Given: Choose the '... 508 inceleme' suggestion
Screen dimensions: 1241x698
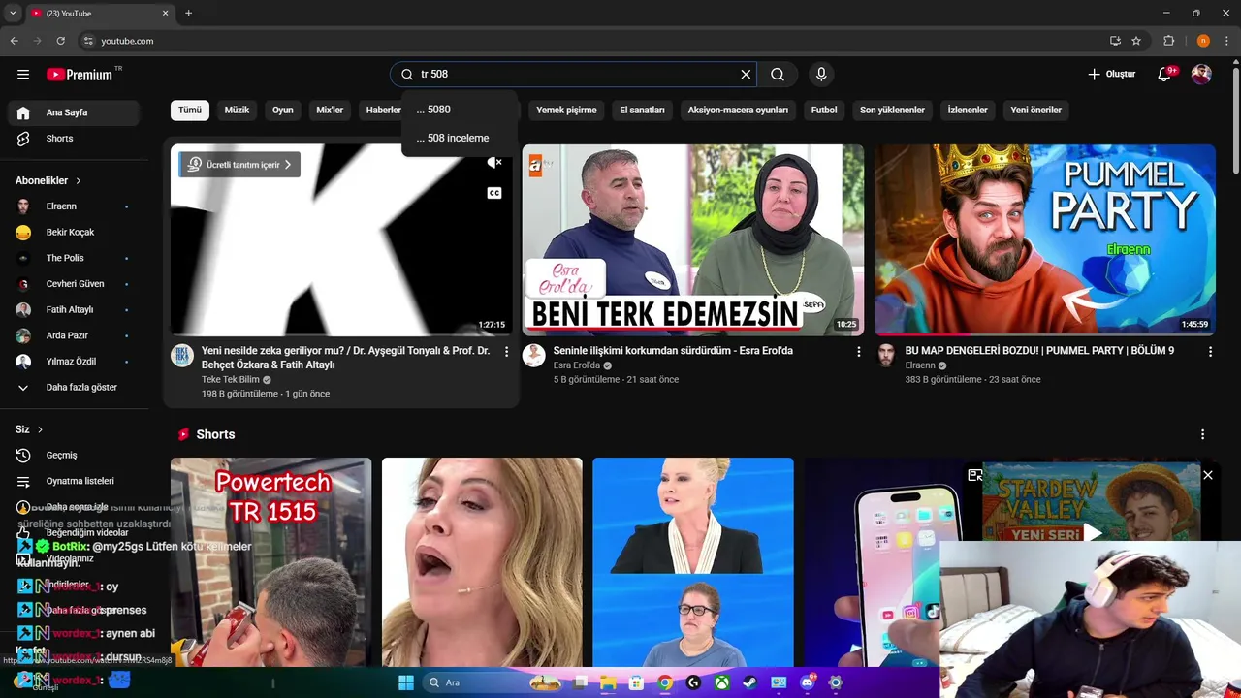Looking at the screenshot, I should (460, 138).
